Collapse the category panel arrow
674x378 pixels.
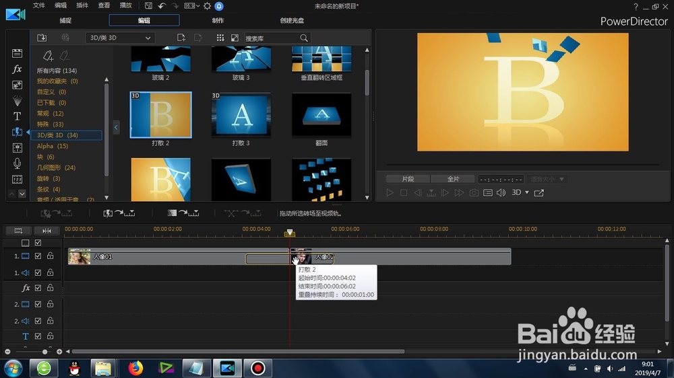pos(116,127)
